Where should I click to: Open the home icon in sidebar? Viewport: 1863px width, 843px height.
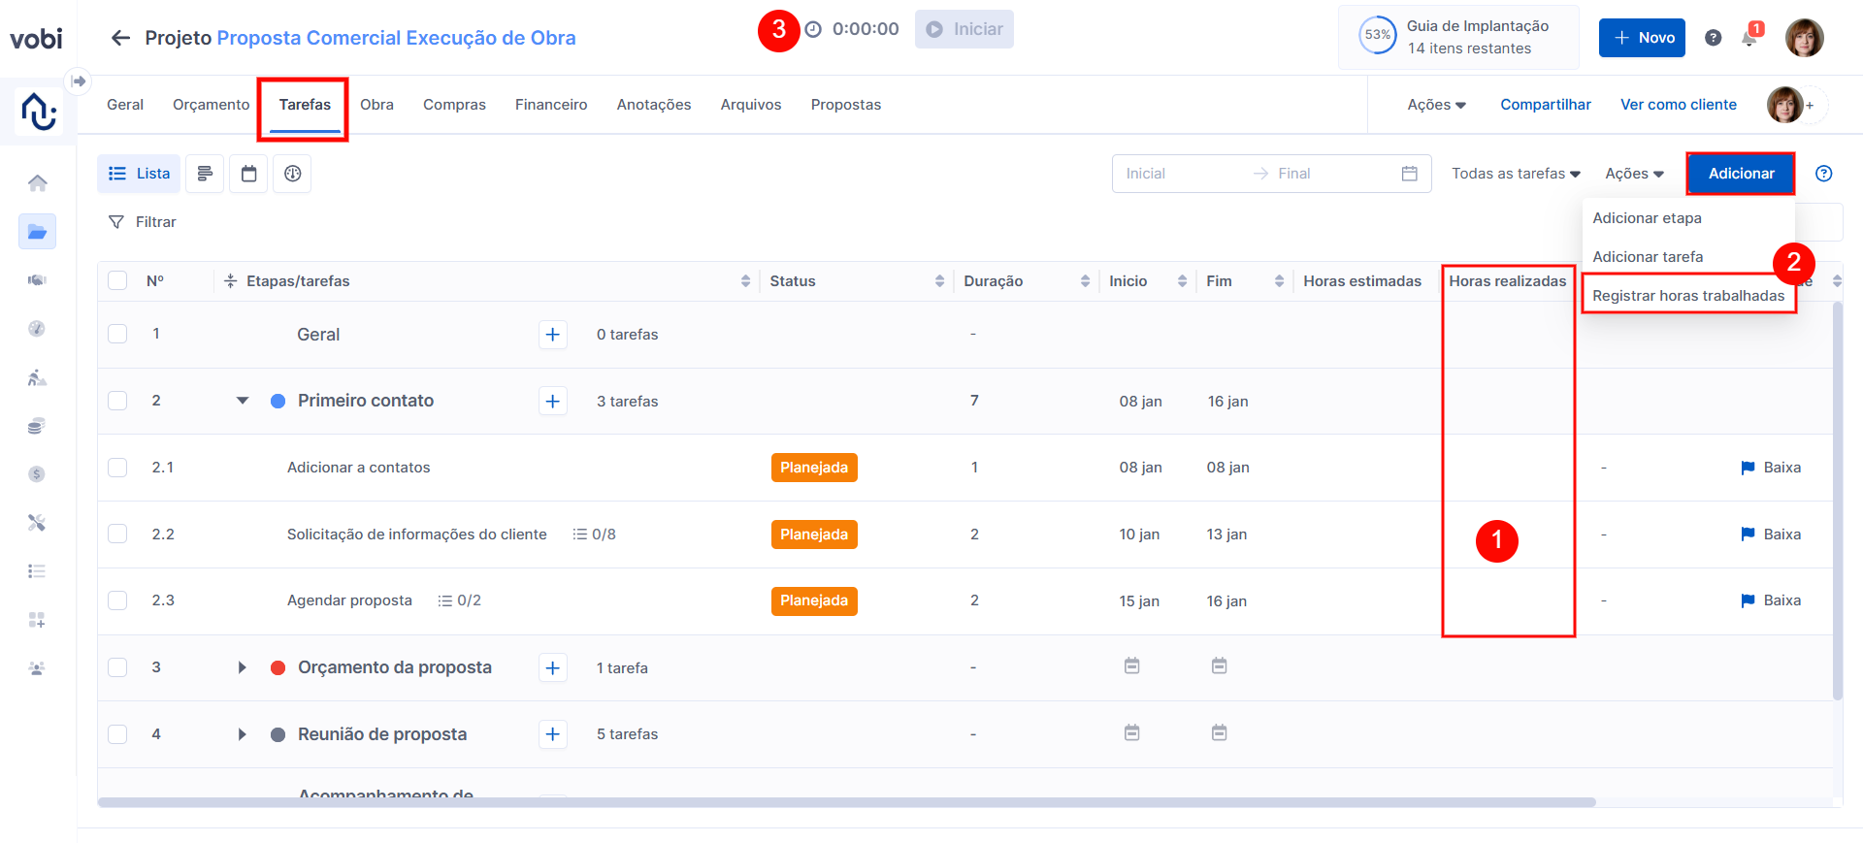[37, 183]
